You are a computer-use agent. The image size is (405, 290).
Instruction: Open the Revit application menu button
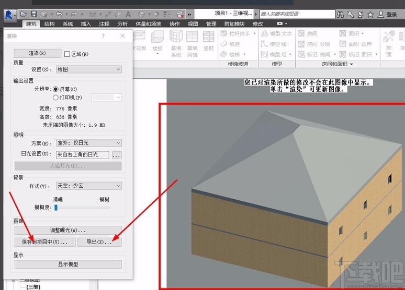pos(9,15)
